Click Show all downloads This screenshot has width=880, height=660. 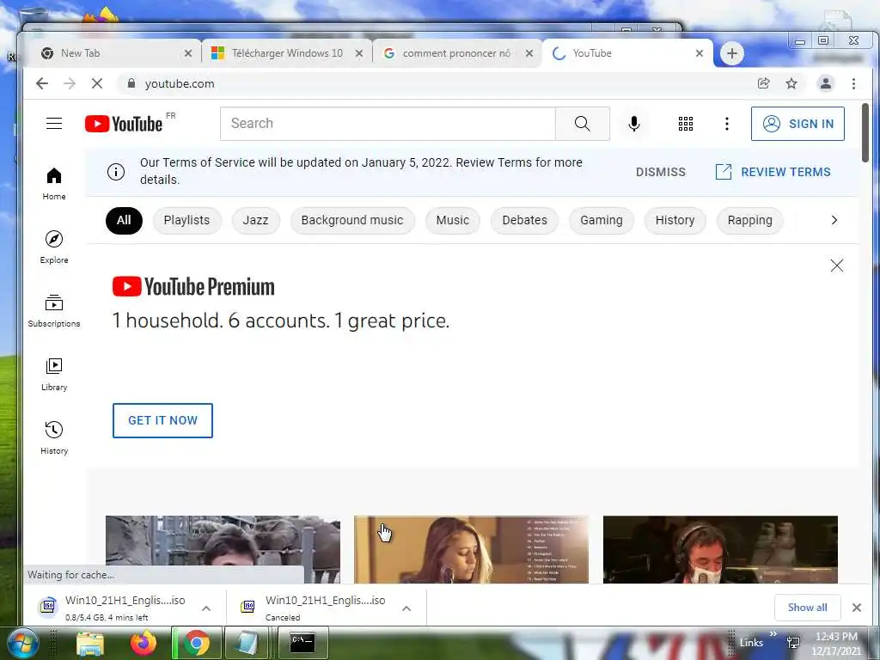[x=807, y=608]
